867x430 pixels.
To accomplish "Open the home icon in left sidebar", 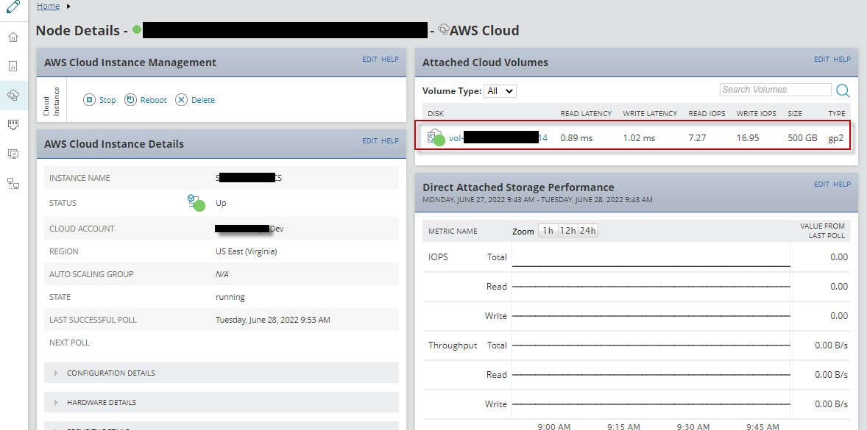I will click(x=13, y=37).
